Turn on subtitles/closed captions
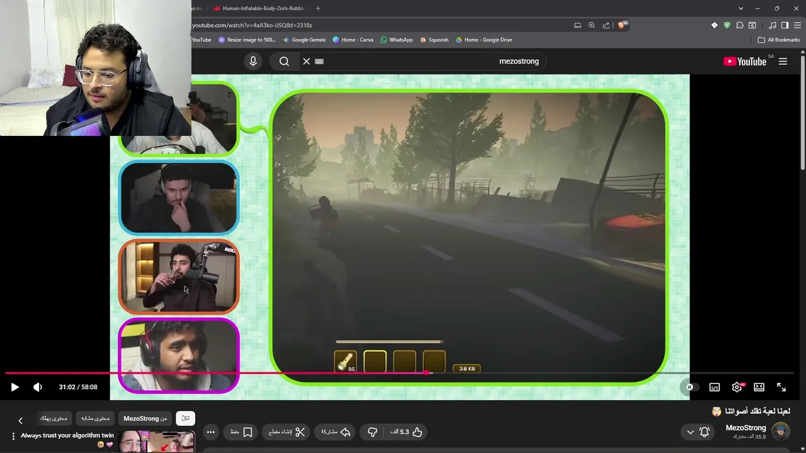The height and width of the screenshot is (453, 806). [715, 388]
